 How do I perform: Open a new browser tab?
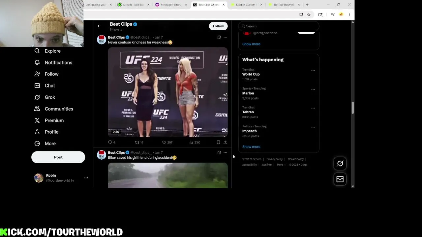click(x=307, y=5)
